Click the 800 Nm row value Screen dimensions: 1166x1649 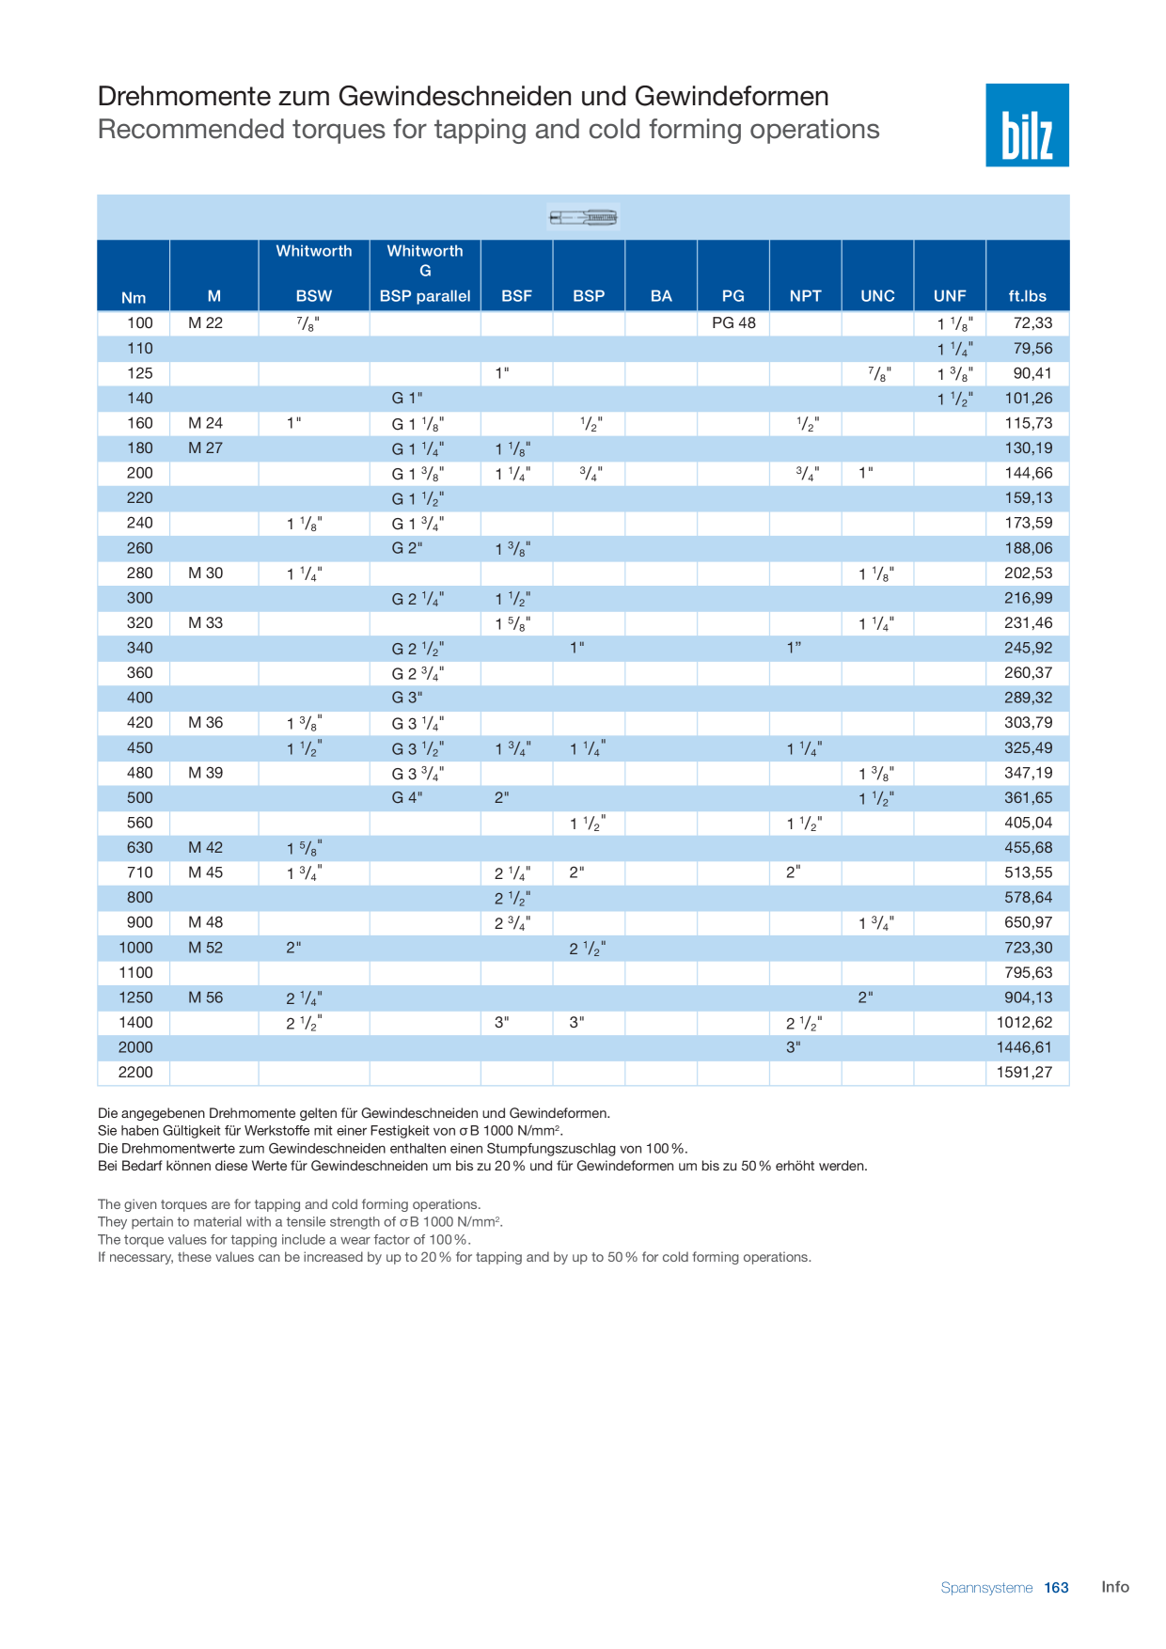coord(140,897)
